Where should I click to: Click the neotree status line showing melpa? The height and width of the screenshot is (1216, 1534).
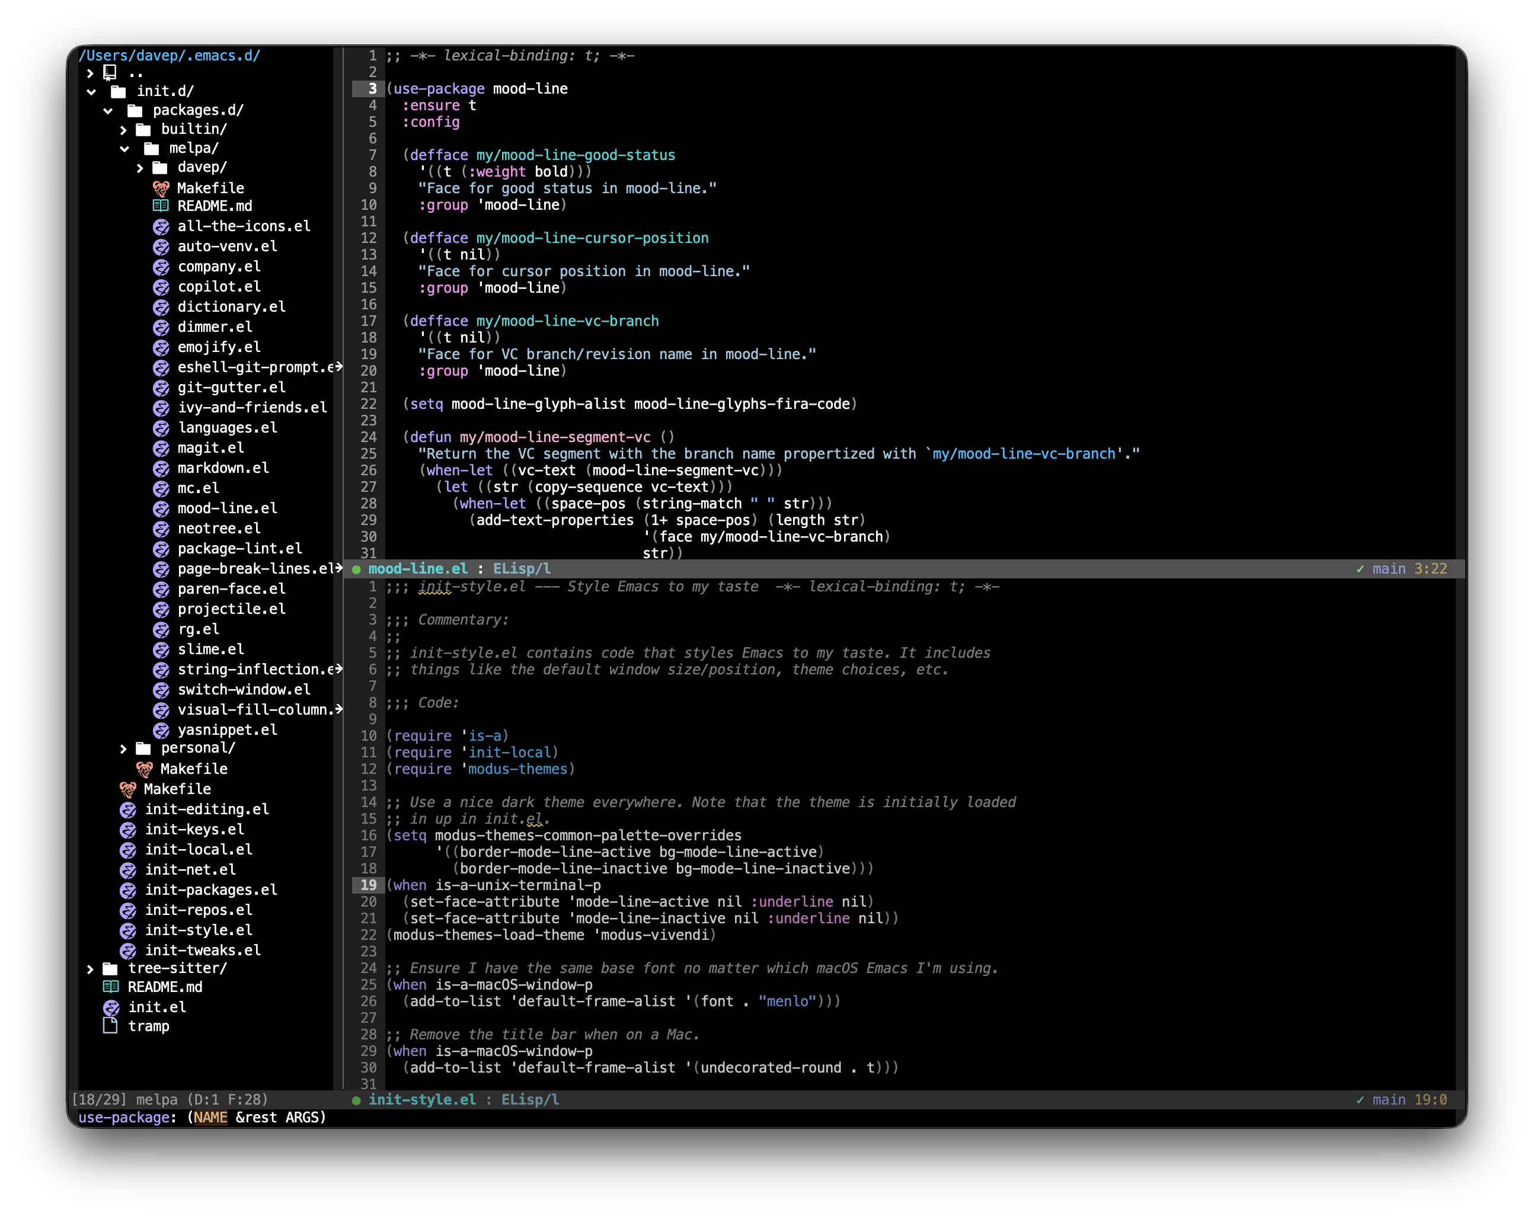click(170, 1100)
